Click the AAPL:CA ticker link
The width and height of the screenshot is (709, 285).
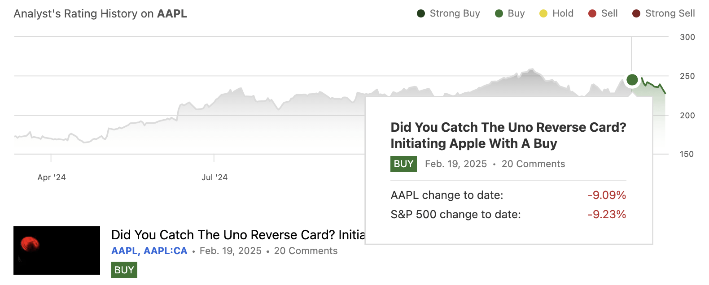tap(165, 251)
